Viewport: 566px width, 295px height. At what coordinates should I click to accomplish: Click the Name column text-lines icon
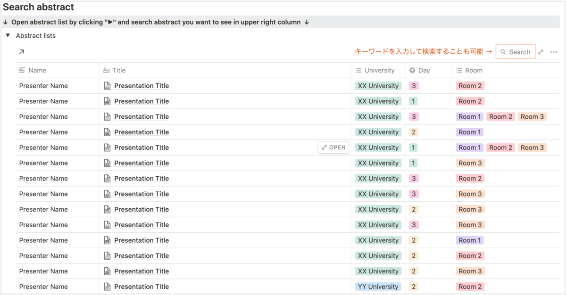point(22,70)
